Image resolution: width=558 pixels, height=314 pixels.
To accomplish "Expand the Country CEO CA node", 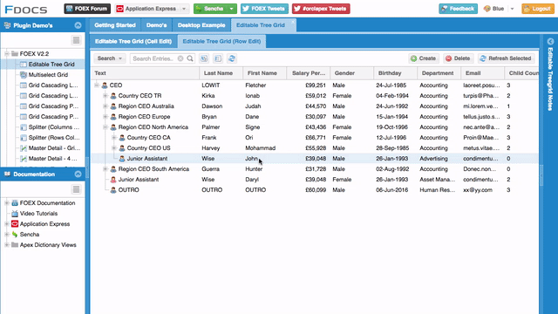I will click(114, 138).
